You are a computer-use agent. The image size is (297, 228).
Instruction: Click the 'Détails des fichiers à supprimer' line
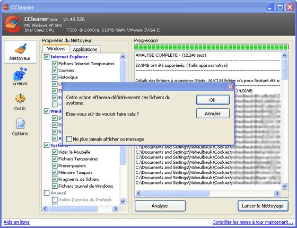click(x=208, y=81)
